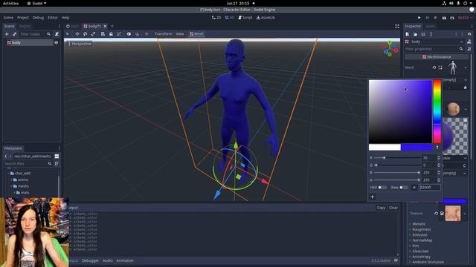
Task: Open the Animation bottom panel
Action: click(125, 260)
